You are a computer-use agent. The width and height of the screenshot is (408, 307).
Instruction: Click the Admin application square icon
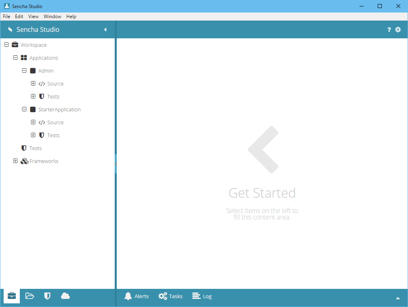pos(33,71)
